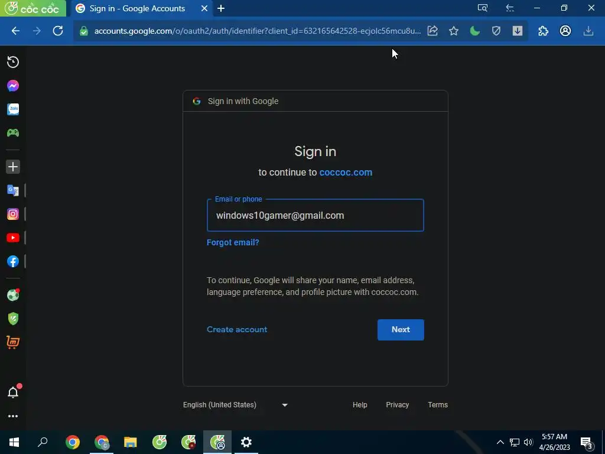Open the Privacy link
Viewport: 605px width, 454px height.
tap(397, 404)
